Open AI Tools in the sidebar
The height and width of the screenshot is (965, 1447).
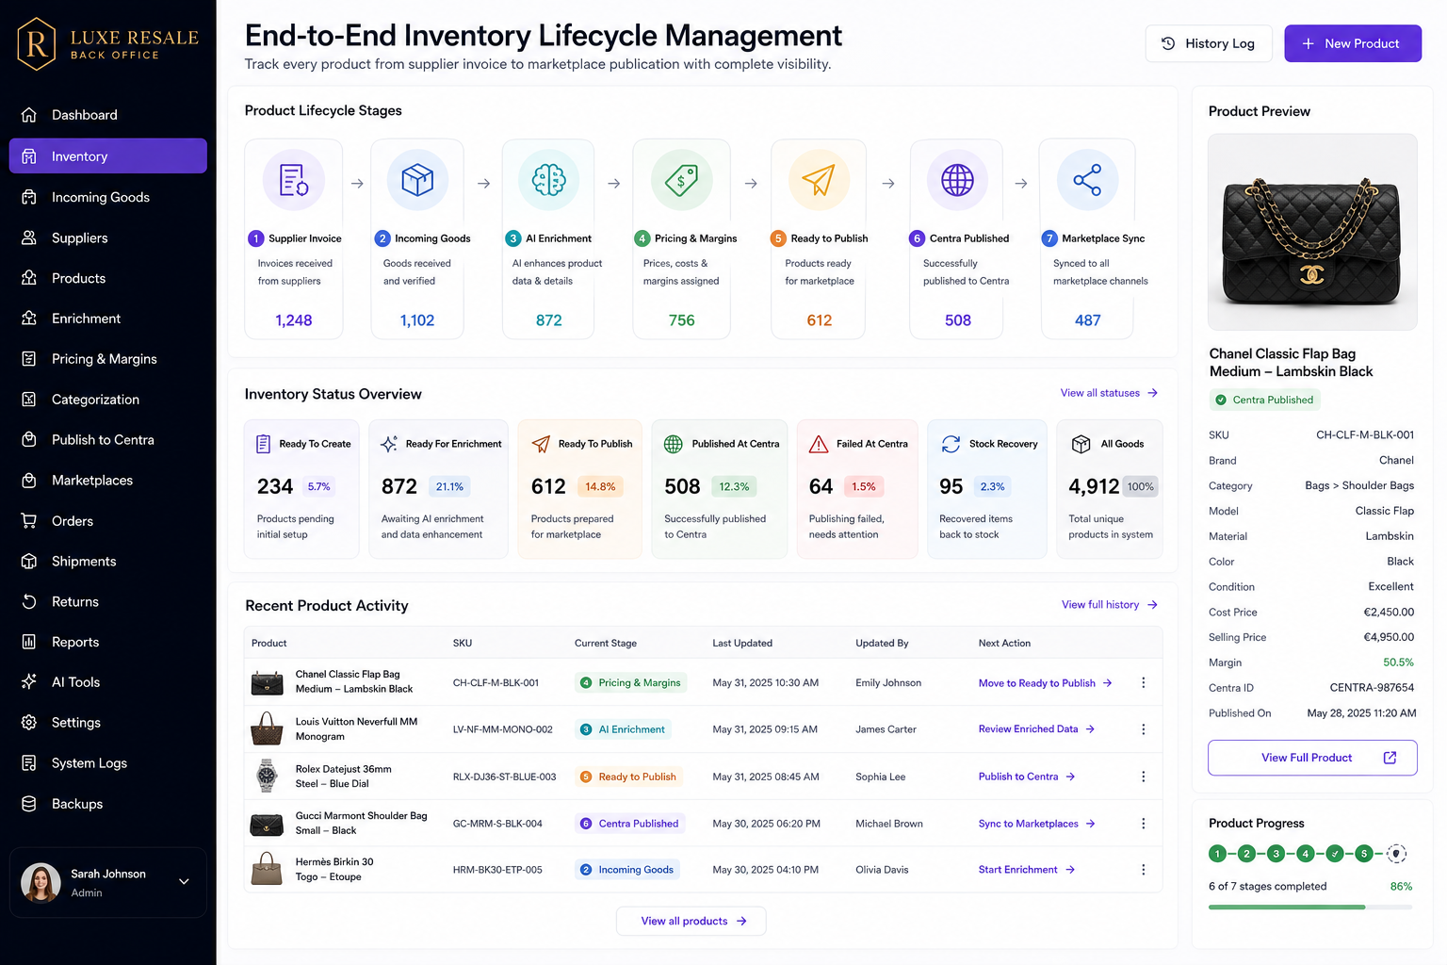click(x=108, y=682)
